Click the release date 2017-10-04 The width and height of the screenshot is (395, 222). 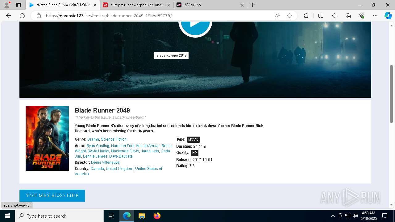[x=202, y=160]
